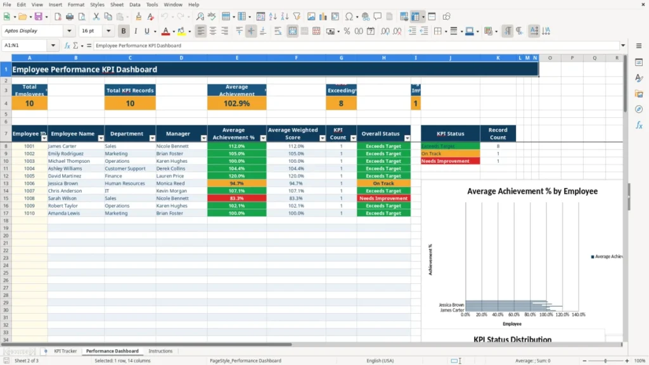This screenshot has height=365, width=649.
Task: Toggle Align Right
Action: click(x=225, y=31)
